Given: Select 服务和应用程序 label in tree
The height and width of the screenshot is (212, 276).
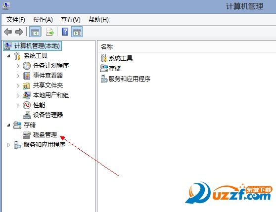Looking at the screenshot, I should (45, 145).
